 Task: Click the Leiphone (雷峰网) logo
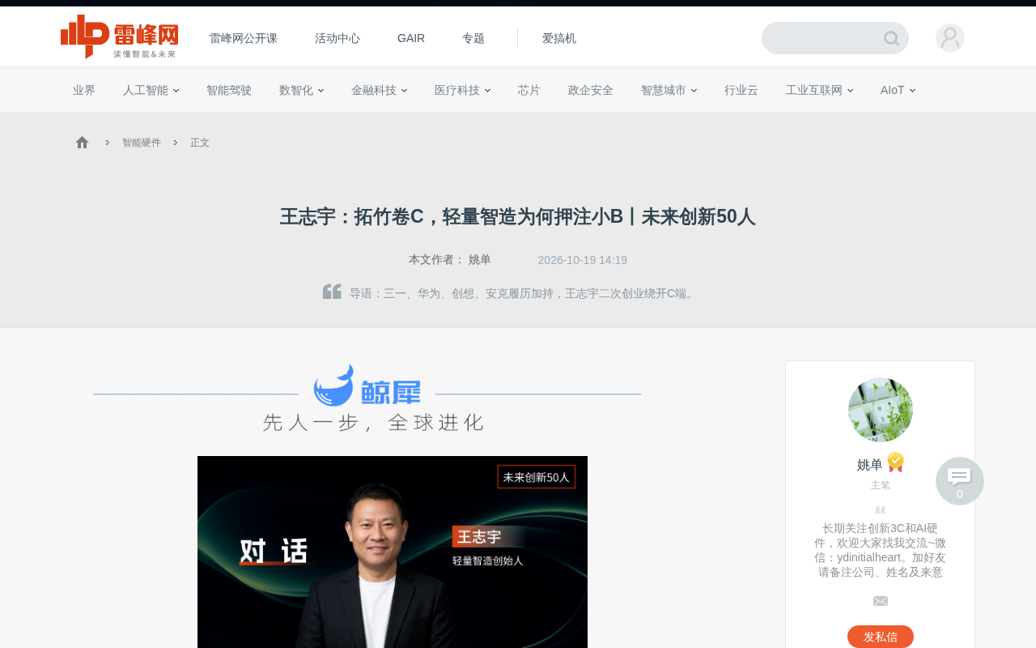pyautogui.click(x=119, y=36)
